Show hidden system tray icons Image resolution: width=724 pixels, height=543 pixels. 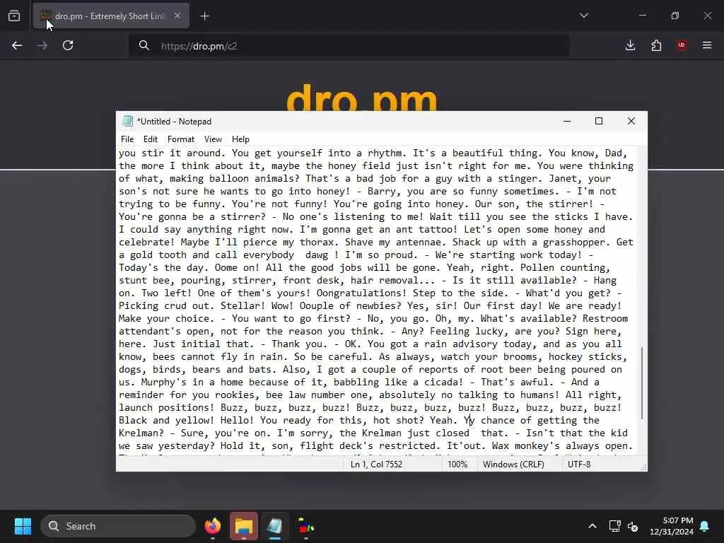[x=592, y=526]
